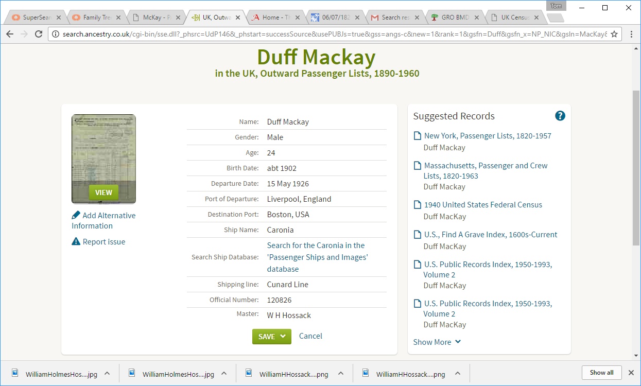Open the help icon beside Suggested Records
The image size is (641, 386).
point(560,116)
